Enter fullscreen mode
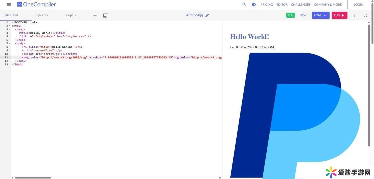This screenshot has width=374, height=179. (365, 15)
